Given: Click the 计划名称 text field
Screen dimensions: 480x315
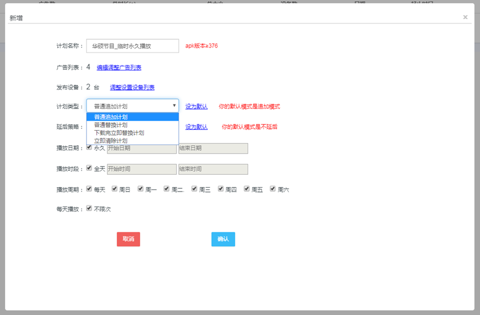Looking at the screenshot, I should click(x=132, y=46).
